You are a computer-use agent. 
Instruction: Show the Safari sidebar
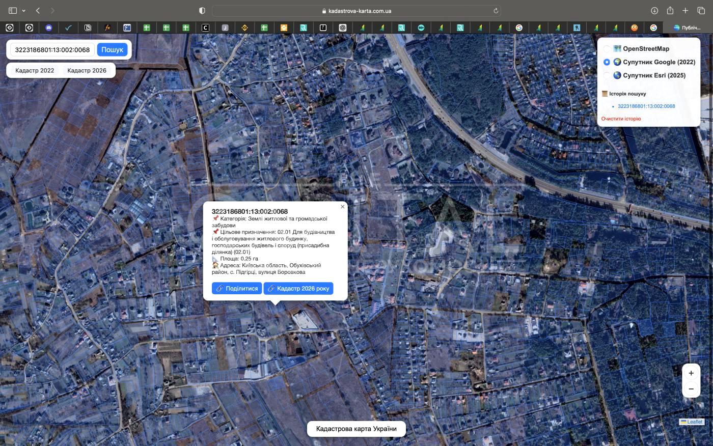point(13,11)
